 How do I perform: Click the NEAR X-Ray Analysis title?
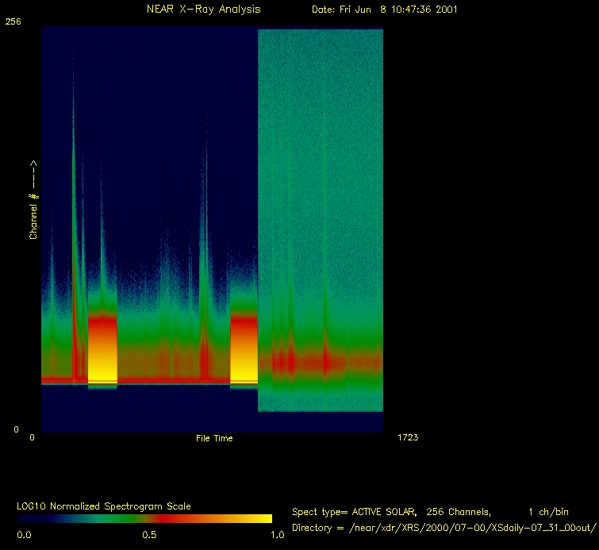coord(203,10)
